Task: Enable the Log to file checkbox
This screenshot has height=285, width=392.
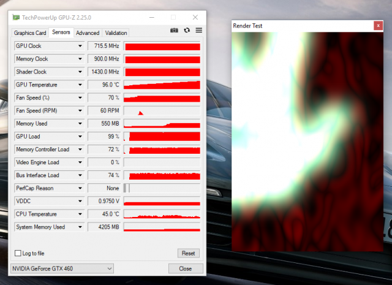Action: pyautogui.click(x=18, y=253)
